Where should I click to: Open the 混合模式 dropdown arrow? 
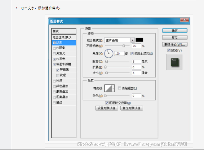coord(132,40)
